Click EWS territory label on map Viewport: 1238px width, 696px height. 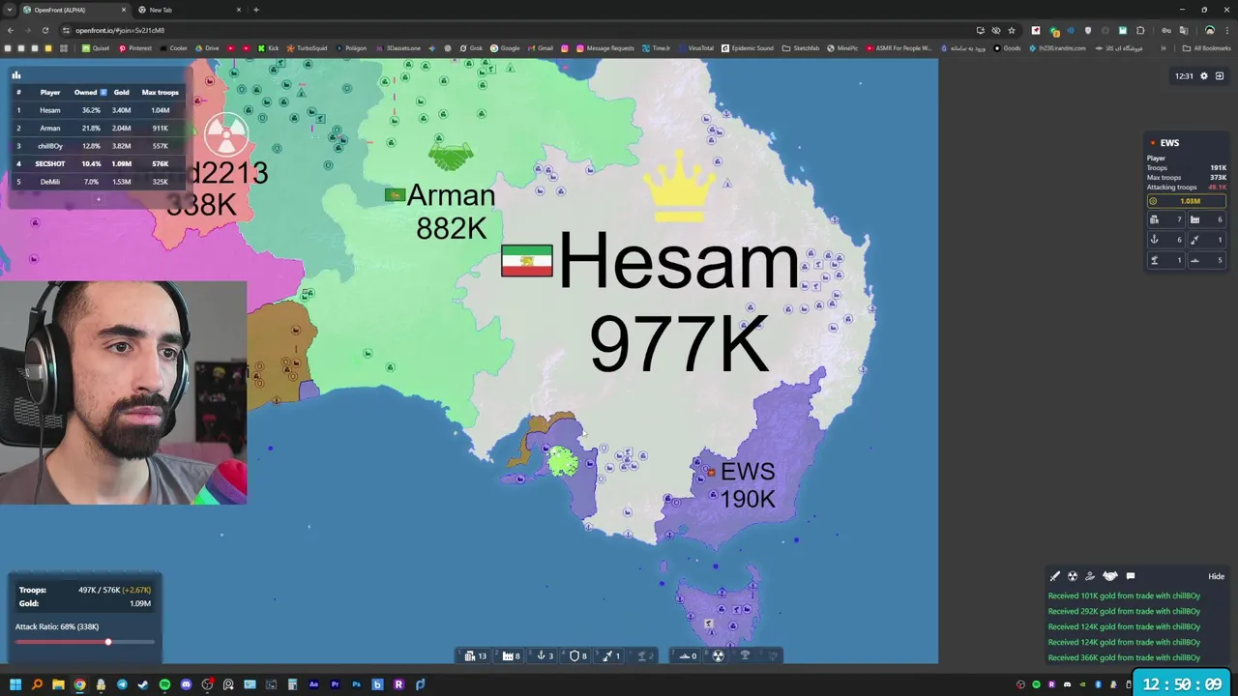point(748,472)
